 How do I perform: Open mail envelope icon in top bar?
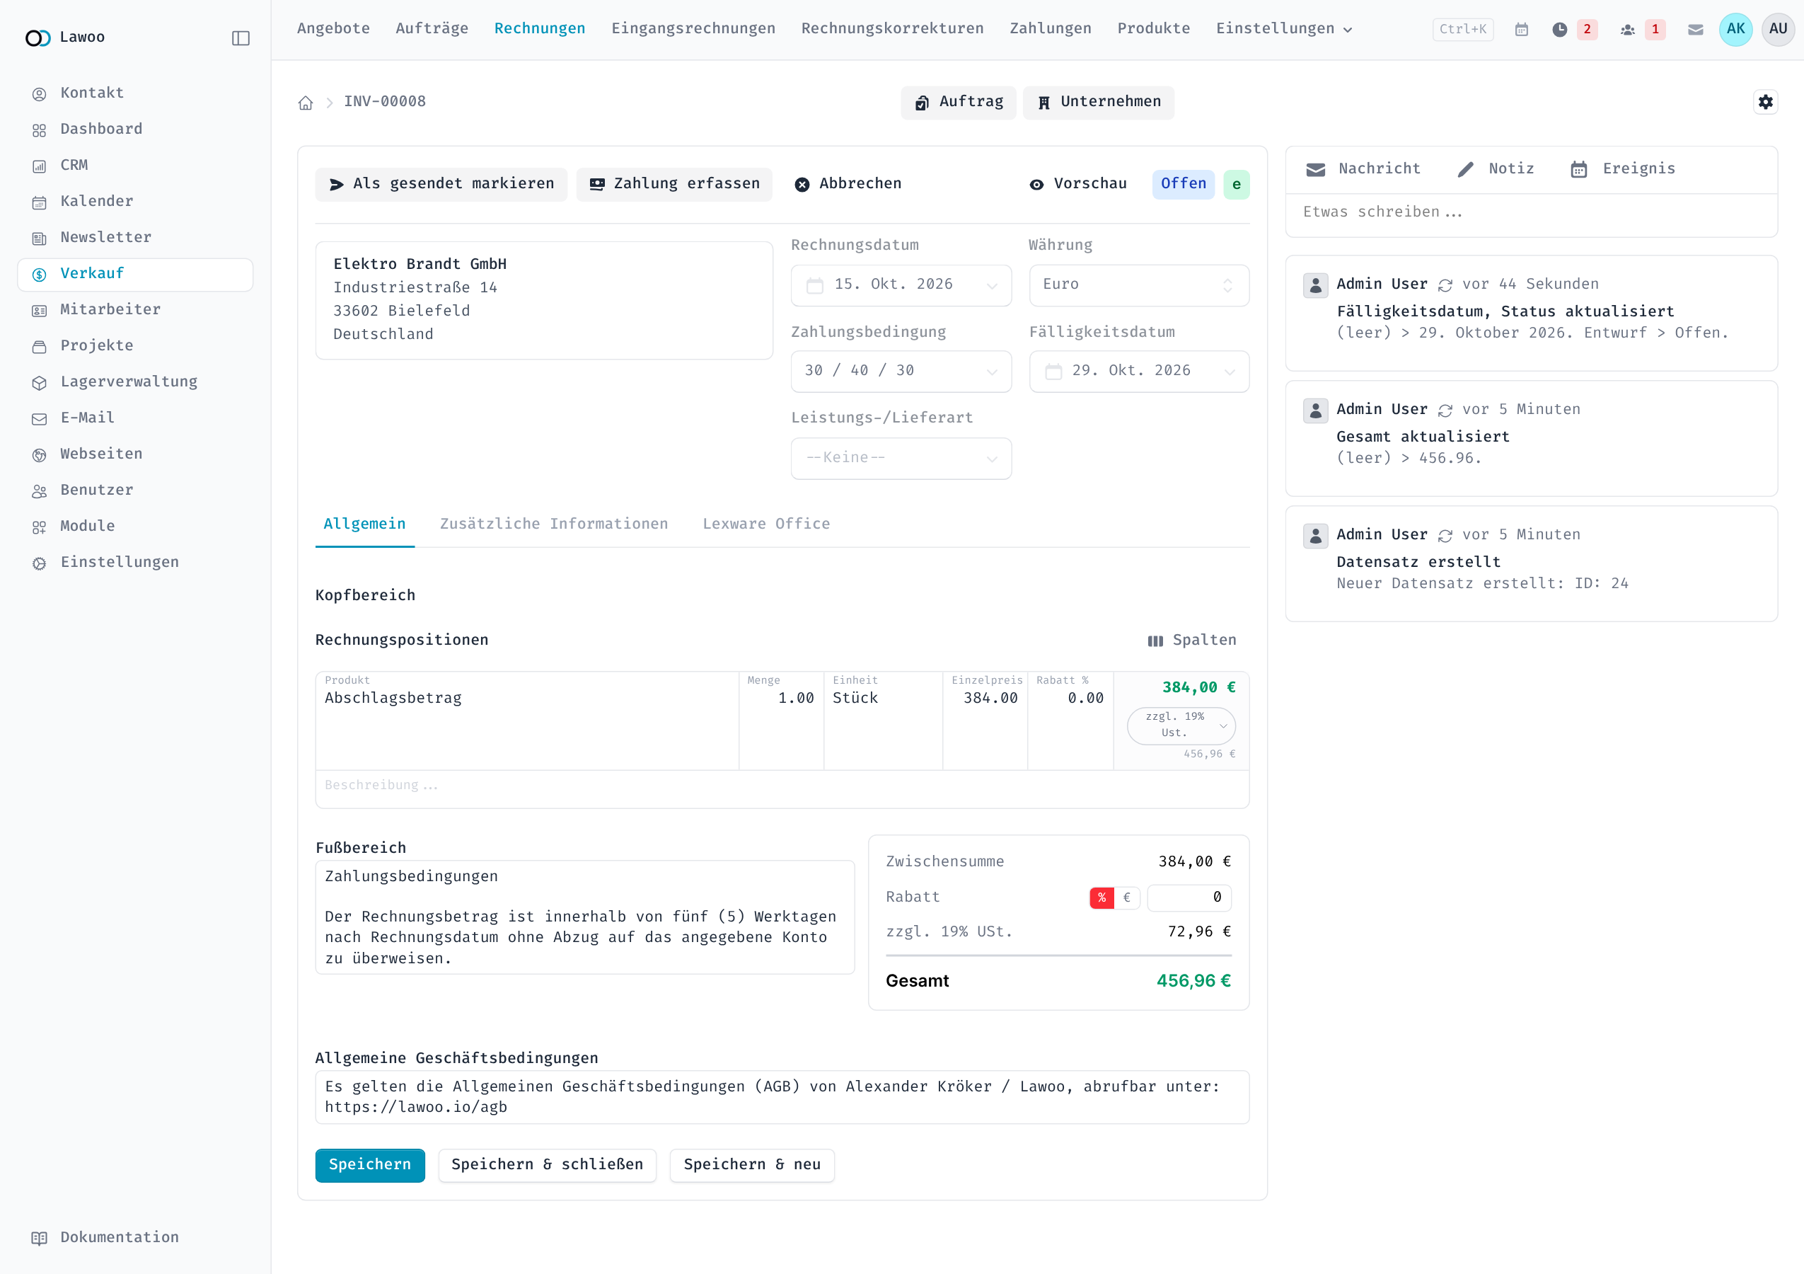(x=1696, y=29)
